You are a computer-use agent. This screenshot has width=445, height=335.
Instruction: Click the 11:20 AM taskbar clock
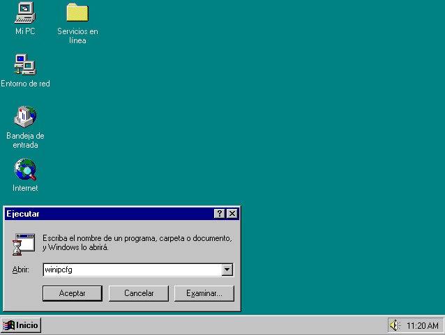[x=422, y=326]
